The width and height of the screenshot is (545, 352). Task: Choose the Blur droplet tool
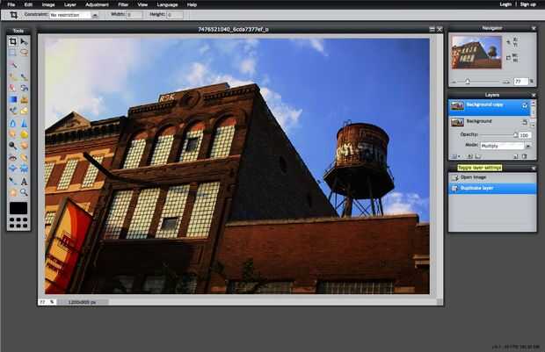tap(13, 123)
